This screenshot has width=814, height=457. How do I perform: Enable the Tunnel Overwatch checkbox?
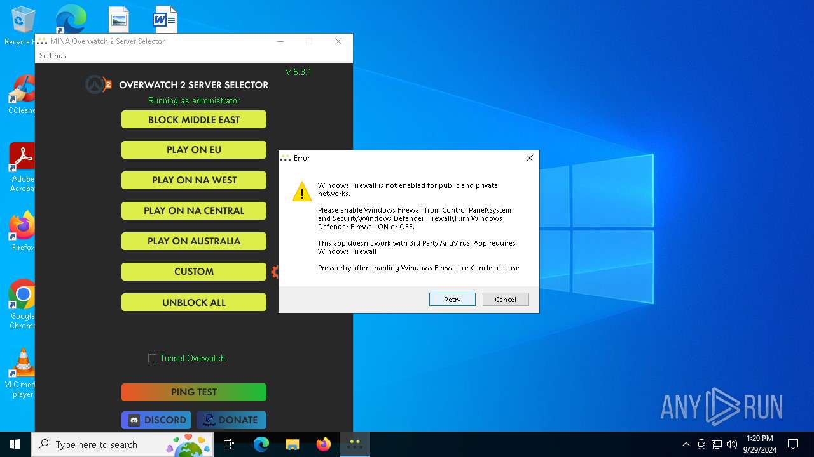point(152,359)
